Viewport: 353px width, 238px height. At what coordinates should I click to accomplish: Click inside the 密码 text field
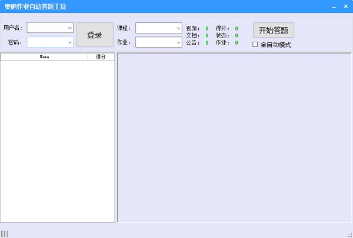(x=46, y=42)
